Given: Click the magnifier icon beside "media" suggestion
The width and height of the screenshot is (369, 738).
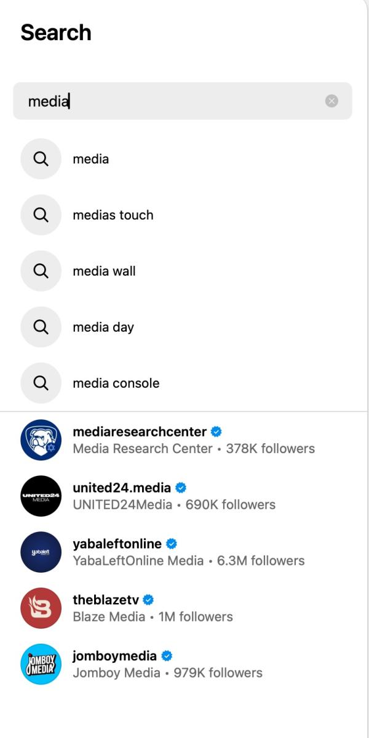Looking at the screenshot, I should (41, 159).
